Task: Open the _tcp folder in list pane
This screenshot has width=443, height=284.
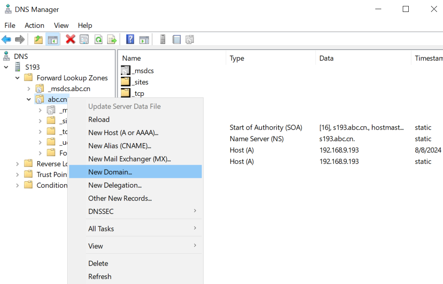Action: (133, 93)
